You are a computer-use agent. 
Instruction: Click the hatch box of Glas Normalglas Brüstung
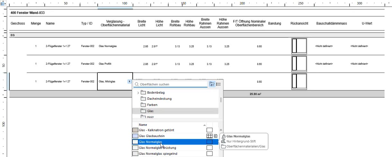point(209,148)
